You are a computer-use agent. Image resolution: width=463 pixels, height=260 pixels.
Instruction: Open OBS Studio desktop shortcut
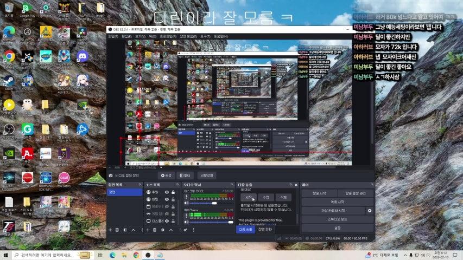point(9,131)
